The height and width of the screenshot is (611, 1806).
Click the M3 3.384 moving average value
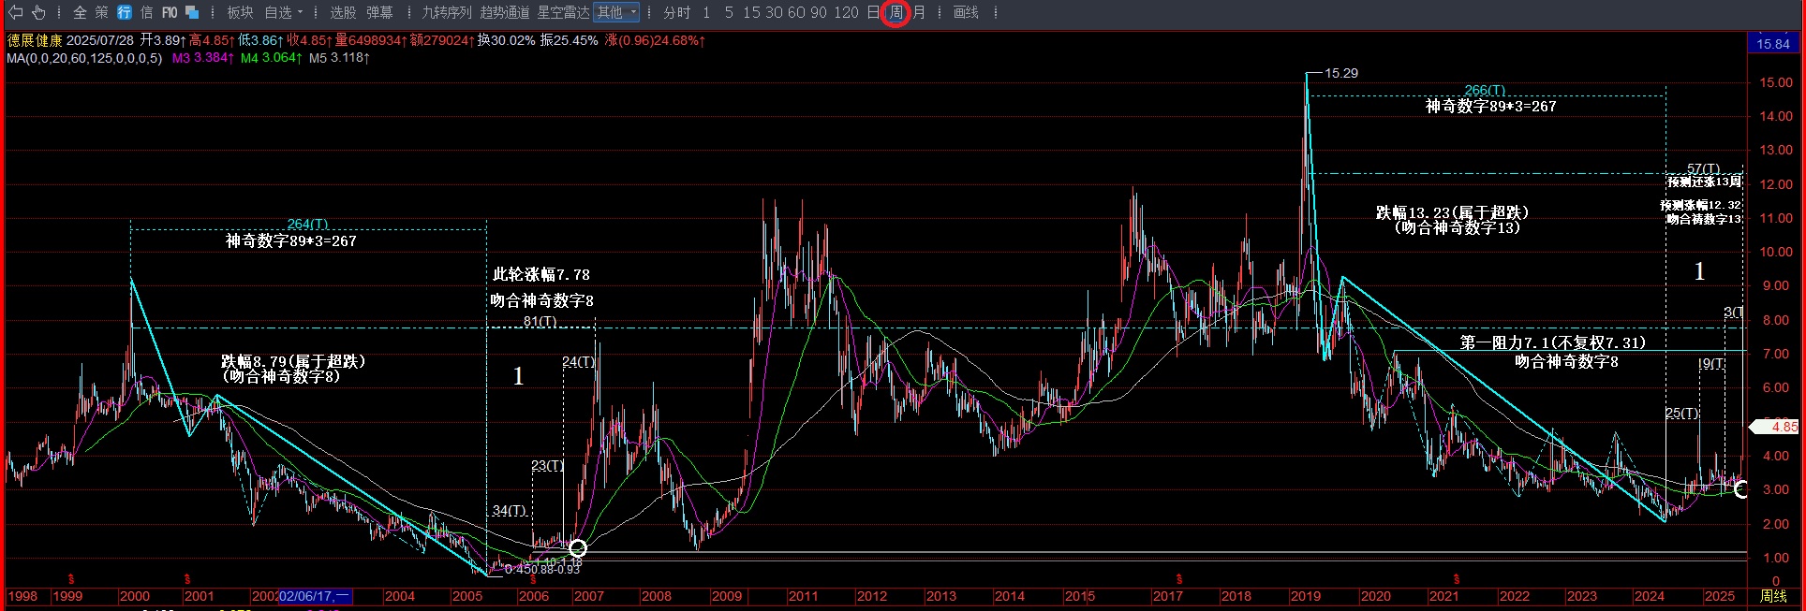click(x=202, y=58)
